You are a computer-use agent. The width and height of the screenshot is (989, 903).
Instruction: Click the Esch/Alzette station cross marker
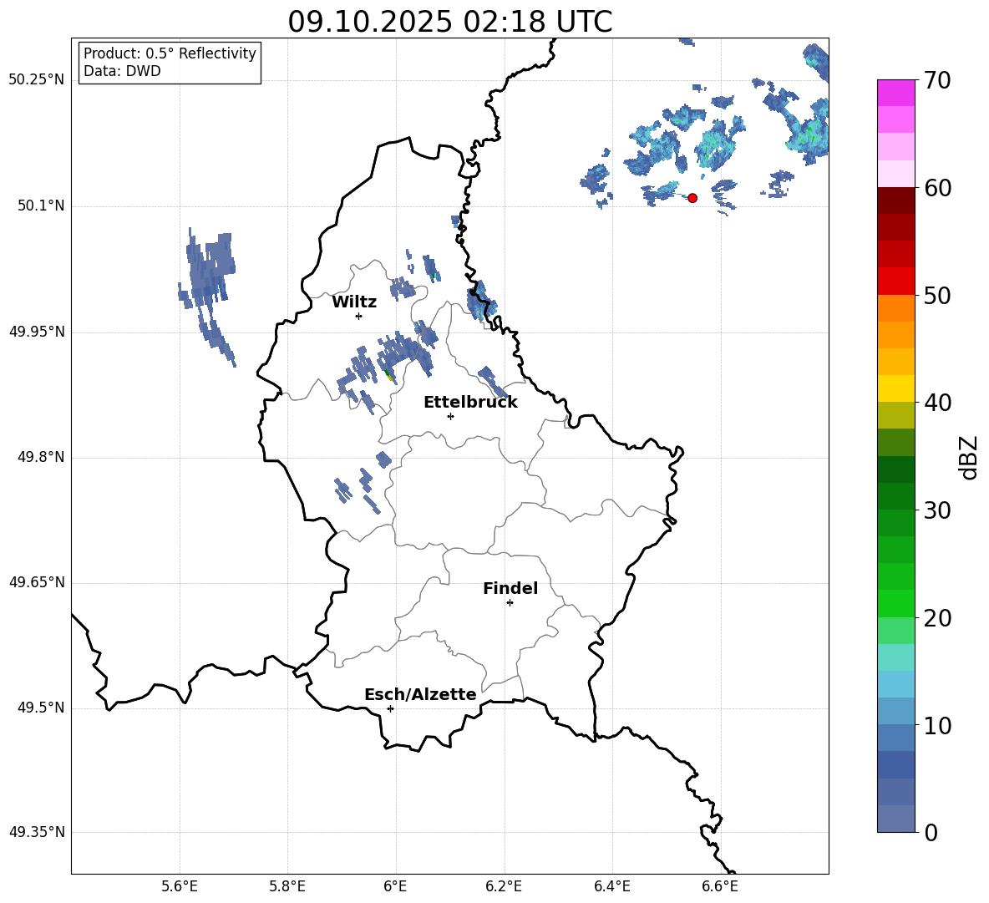(390, 708)
